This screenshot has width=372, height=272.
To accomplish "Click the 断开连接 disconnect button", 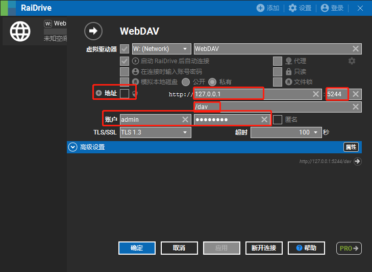I will 264,248.
